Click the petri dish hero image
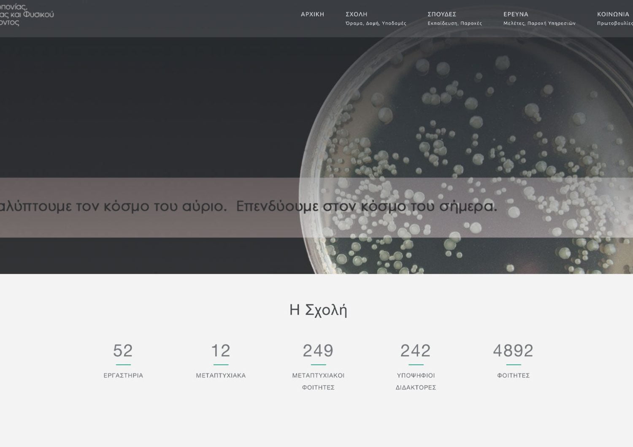This screenshot has height=447, width=633. tap(473, 118)
